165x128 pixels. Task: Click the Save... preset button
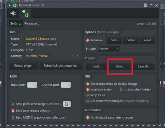(x=120, y=66)
